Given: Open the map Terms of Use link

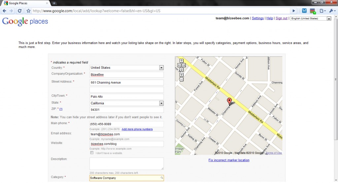Looking at the screenshot, I should [274, 153].
